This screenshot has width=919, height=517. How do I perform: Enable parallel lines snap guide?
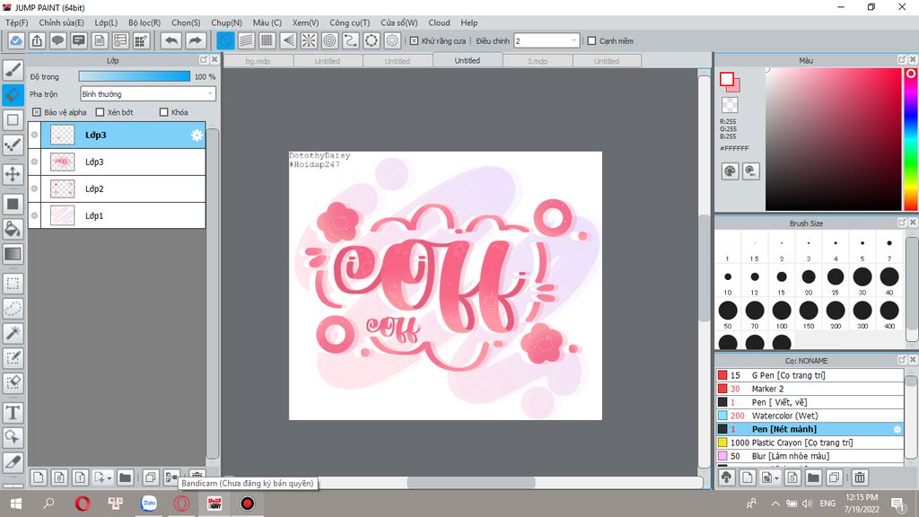246,41
